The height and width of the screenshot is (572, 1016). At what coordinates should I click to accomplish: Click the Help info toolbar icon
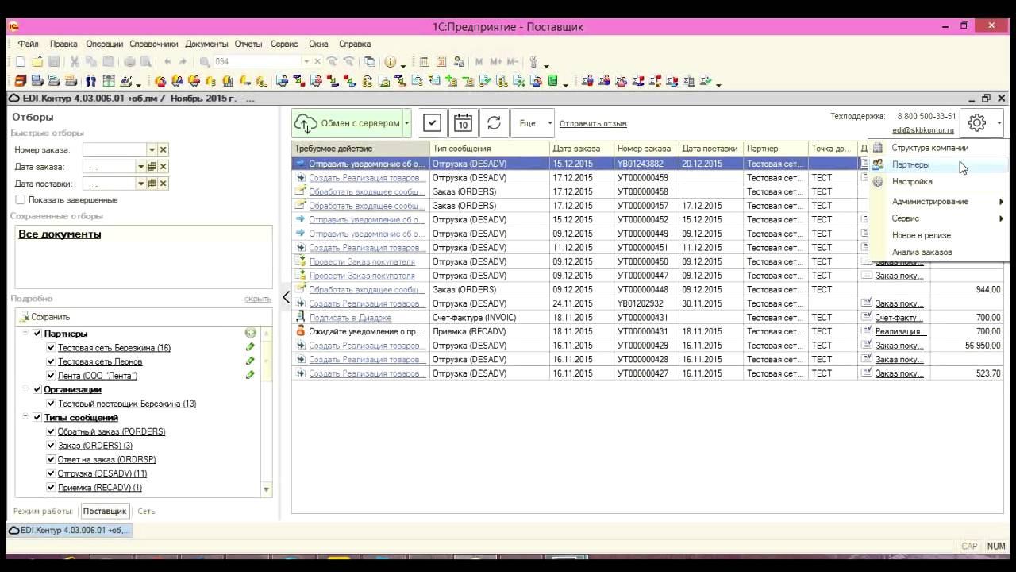point(390,62)
